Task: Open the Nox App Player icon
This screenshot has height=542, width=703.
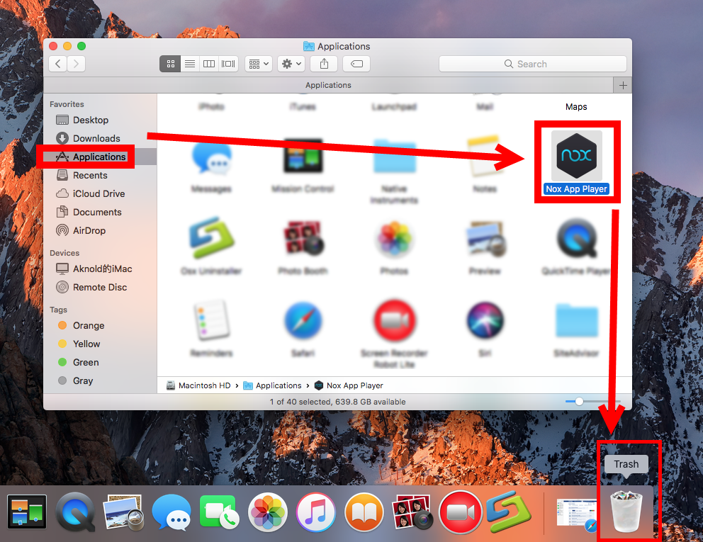Action: point(577,154)
